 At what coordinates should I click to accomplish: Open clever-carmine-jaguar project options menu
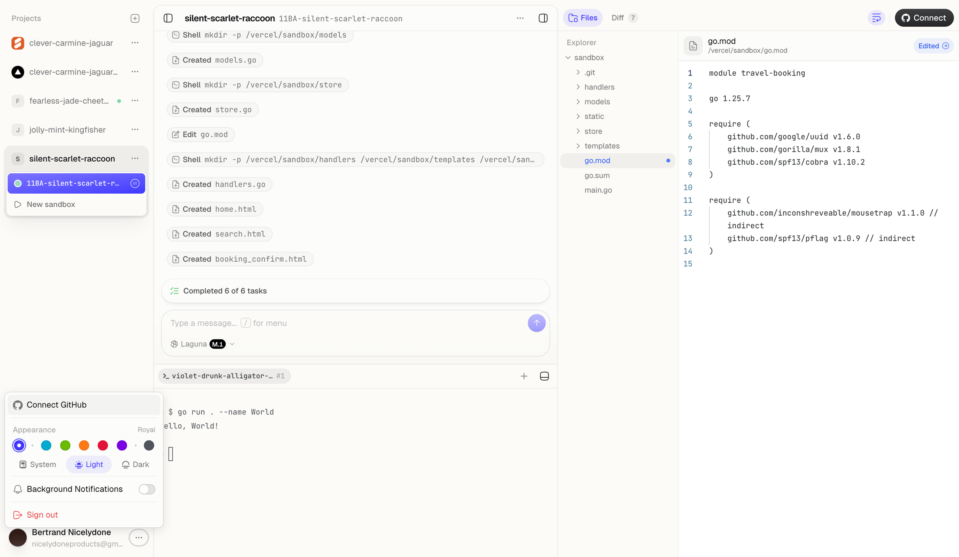(x=135, y=43)
